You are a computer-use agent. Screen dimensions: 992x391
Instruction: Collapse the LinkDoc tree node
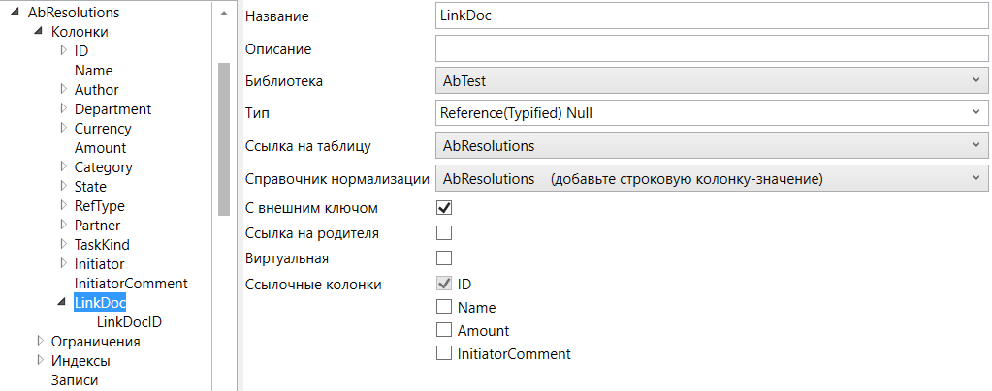coord(63,303)
